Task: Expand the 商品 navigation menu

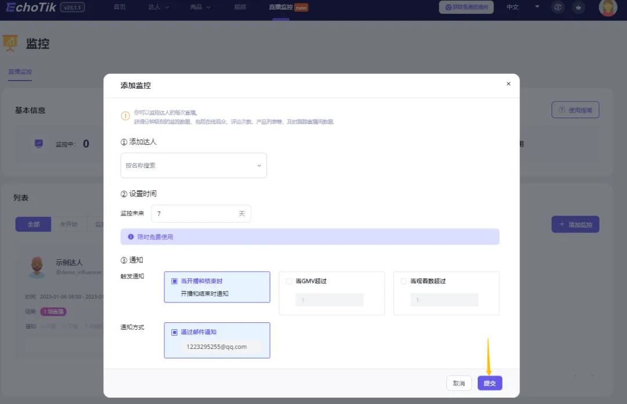Action: click(x=200, y=7)
